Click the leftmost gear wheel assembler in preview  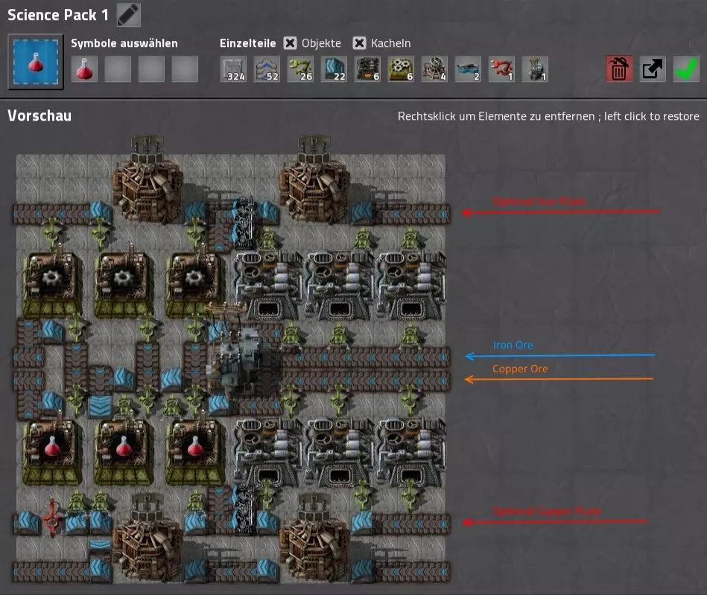coord(51,284)
